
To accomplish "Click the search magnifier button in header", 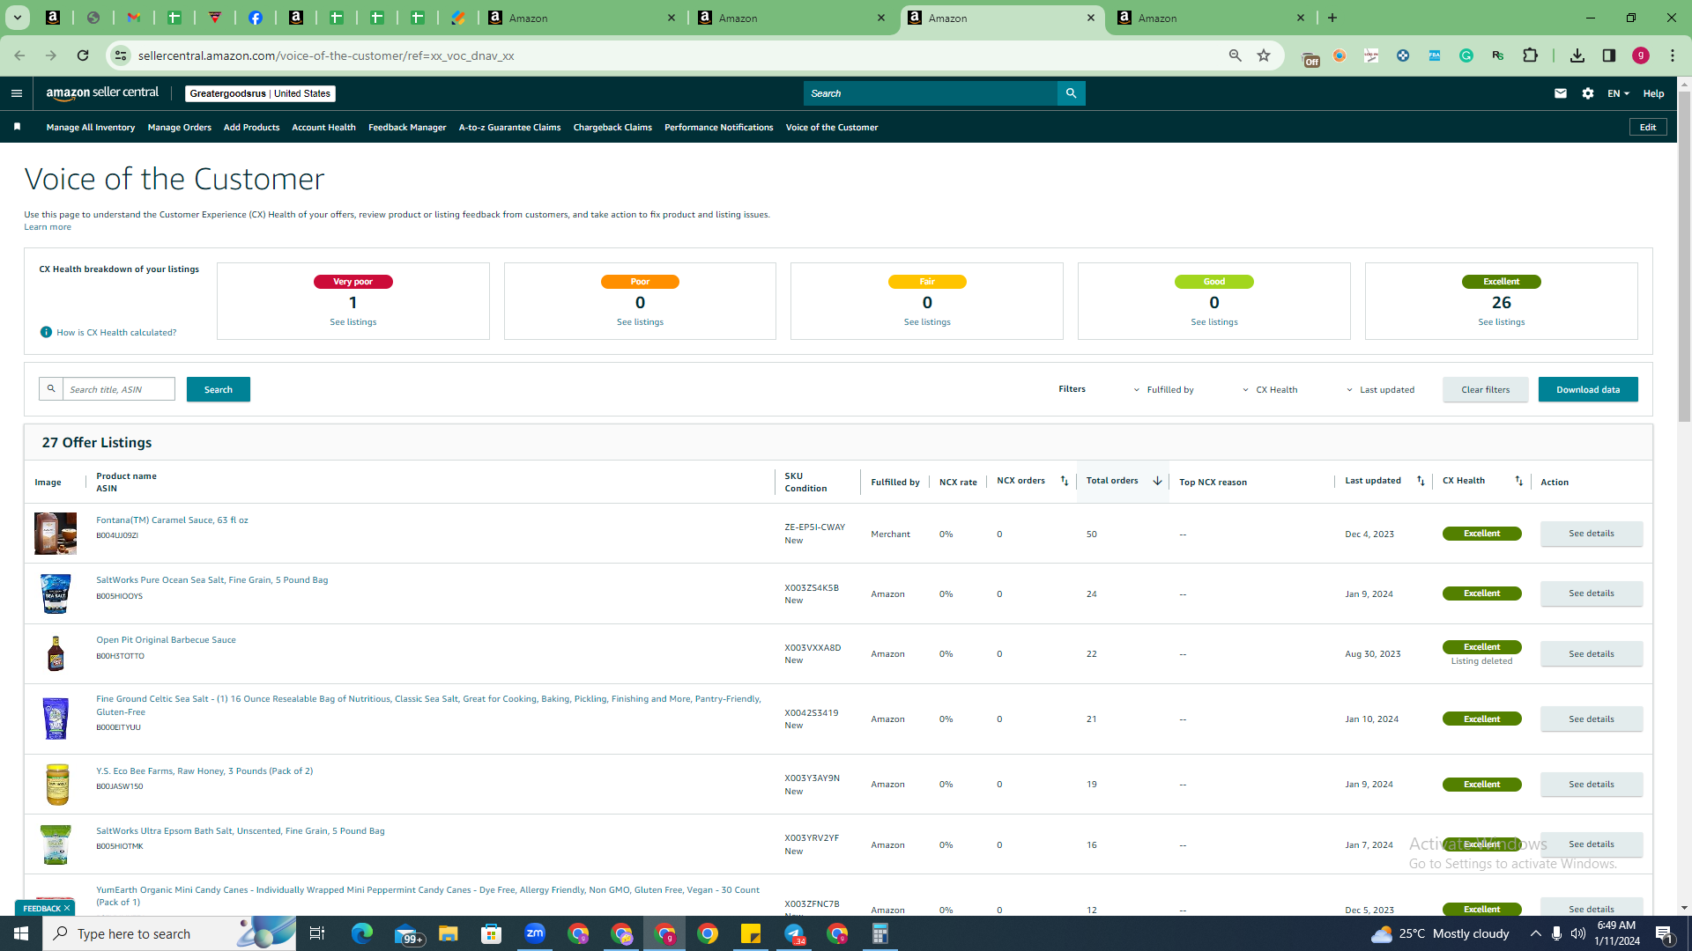I will point(1071,93).
